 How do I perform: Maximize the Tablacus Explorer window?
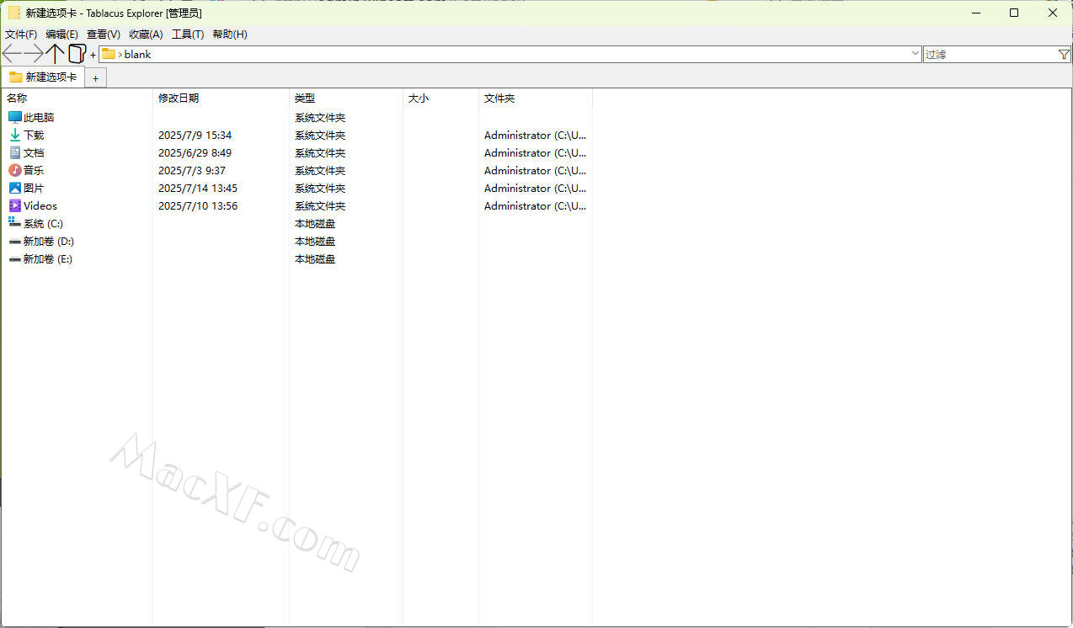click(1014, 13)
